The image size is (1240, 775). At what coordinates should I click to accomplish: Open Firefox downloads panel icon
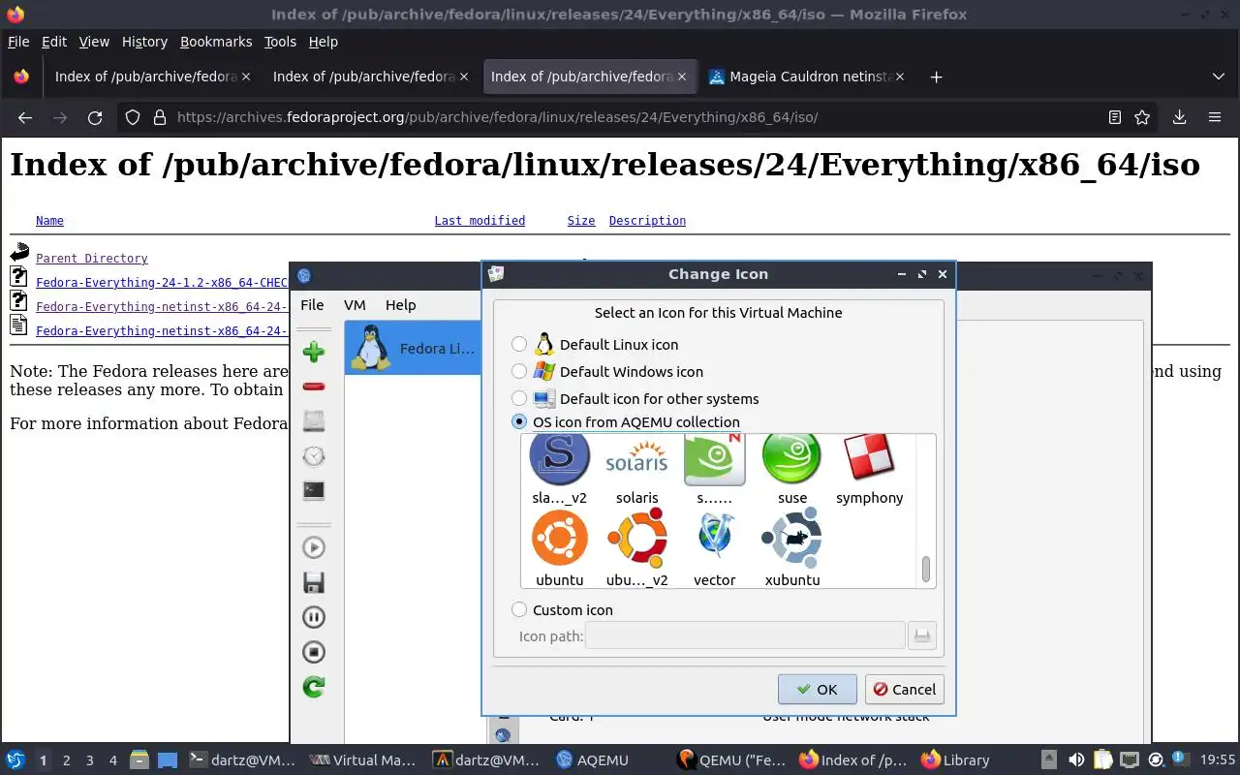point(1179,117)
